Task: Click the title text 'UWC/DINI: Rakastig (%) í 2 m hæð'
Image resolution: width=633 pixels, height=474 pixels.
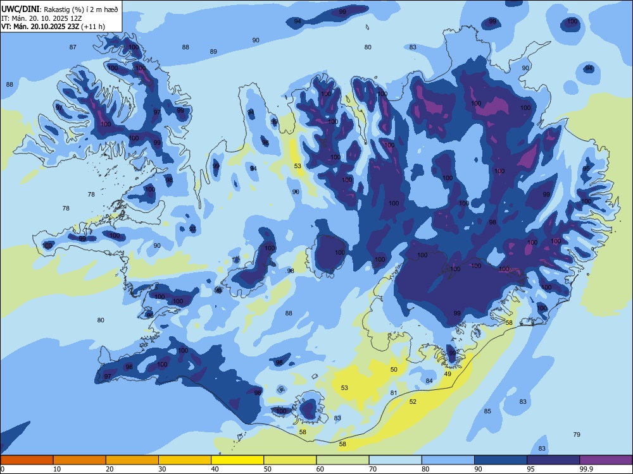Action: (60, 9)
